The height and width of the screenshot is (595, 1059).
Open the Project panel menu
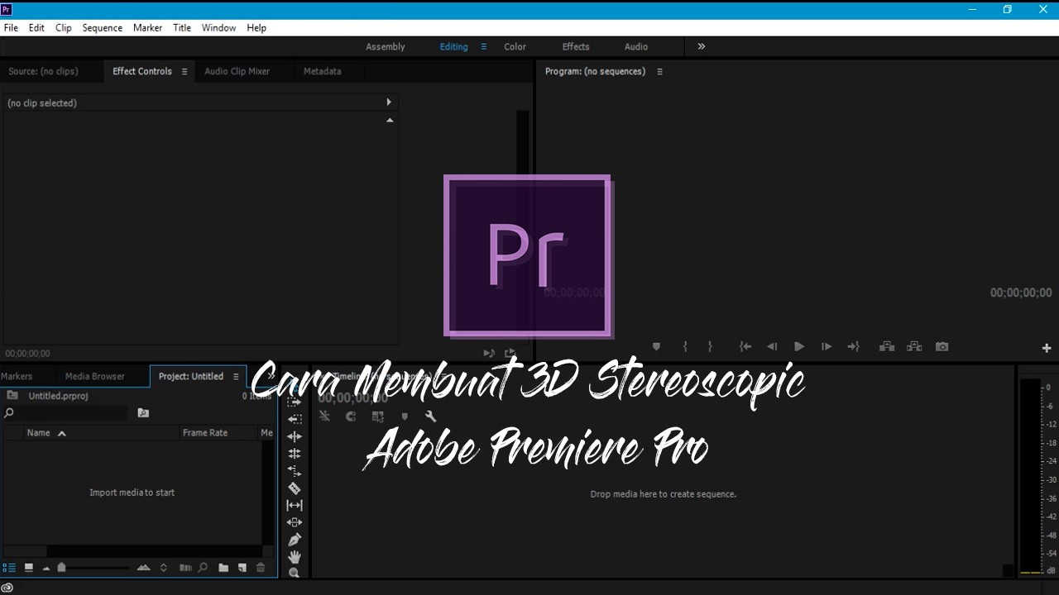[236, 377]
